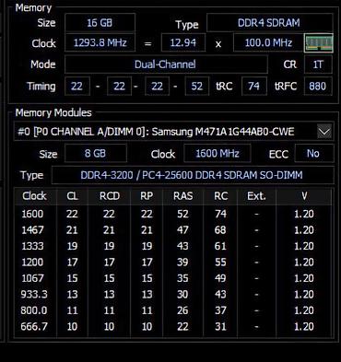Select the 933.3 clock row
This screenshot has height=362, width=341.
(x=173, y=294)
